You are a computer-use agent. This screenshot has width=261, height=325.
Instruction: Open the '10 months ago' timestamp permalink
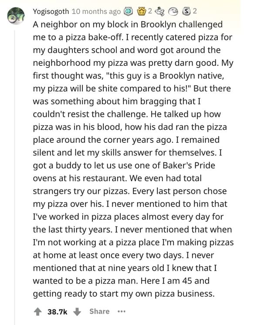coord(96,11)
